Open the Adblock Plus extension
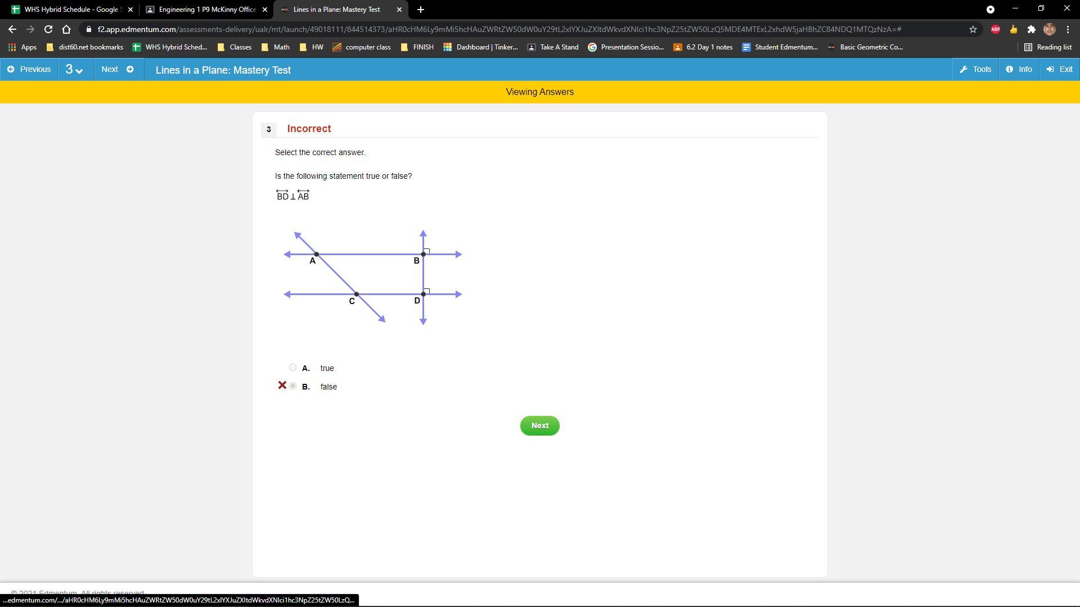1080x607 pixels. coord(995,29)
